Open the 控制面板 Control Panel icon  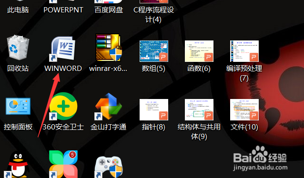[x=18, y=106]
